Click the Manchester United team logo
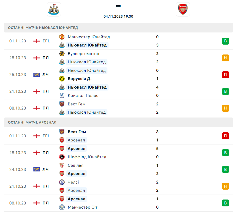This screenshot has width=237, height=213. click(62, 37)
